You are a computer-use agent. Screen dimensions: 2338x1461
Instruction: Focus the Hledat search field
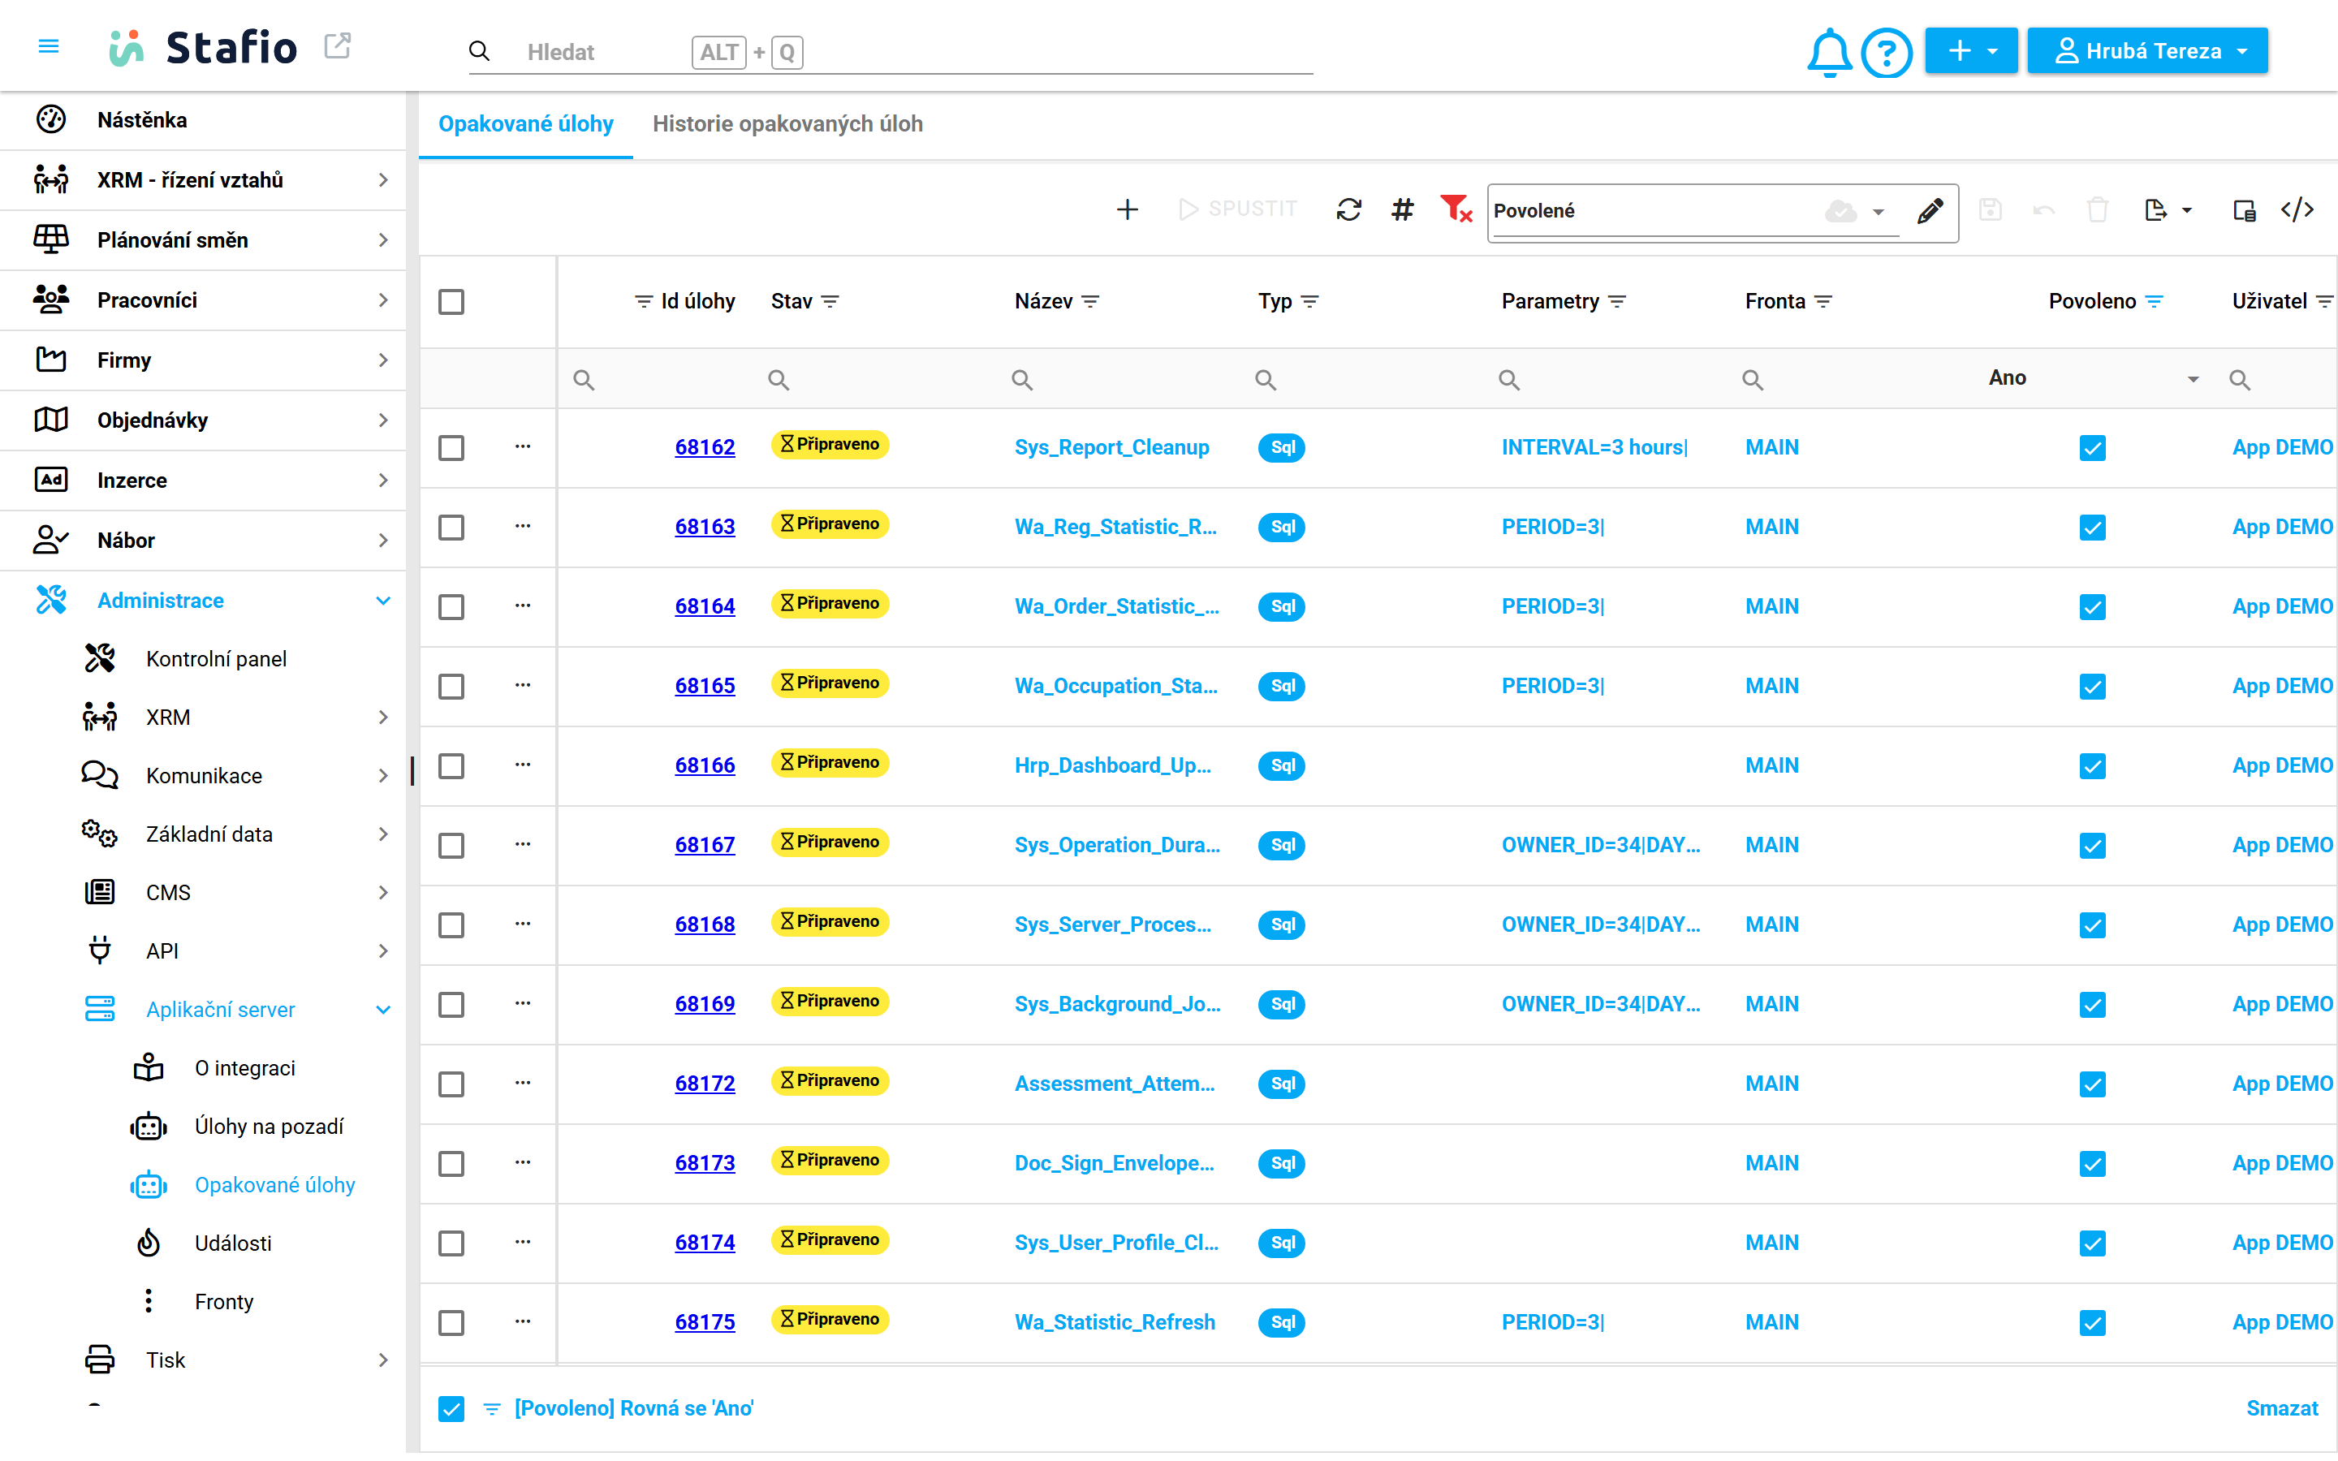pos(889,51)
